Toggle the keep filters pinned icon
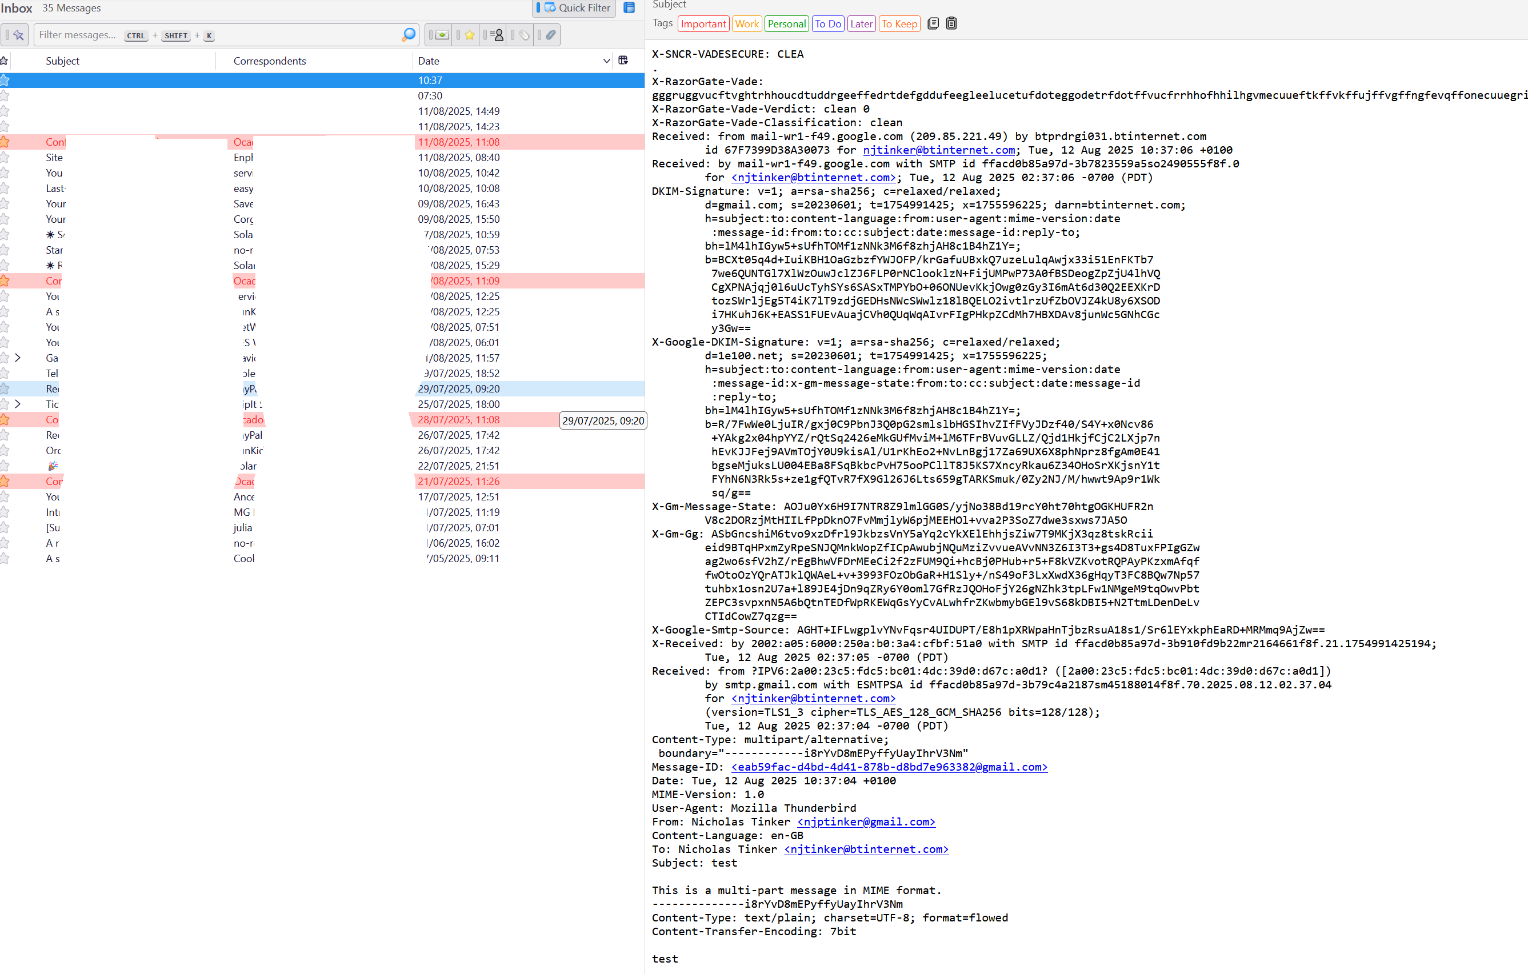1528x974 pixels. tap(18, 35)
